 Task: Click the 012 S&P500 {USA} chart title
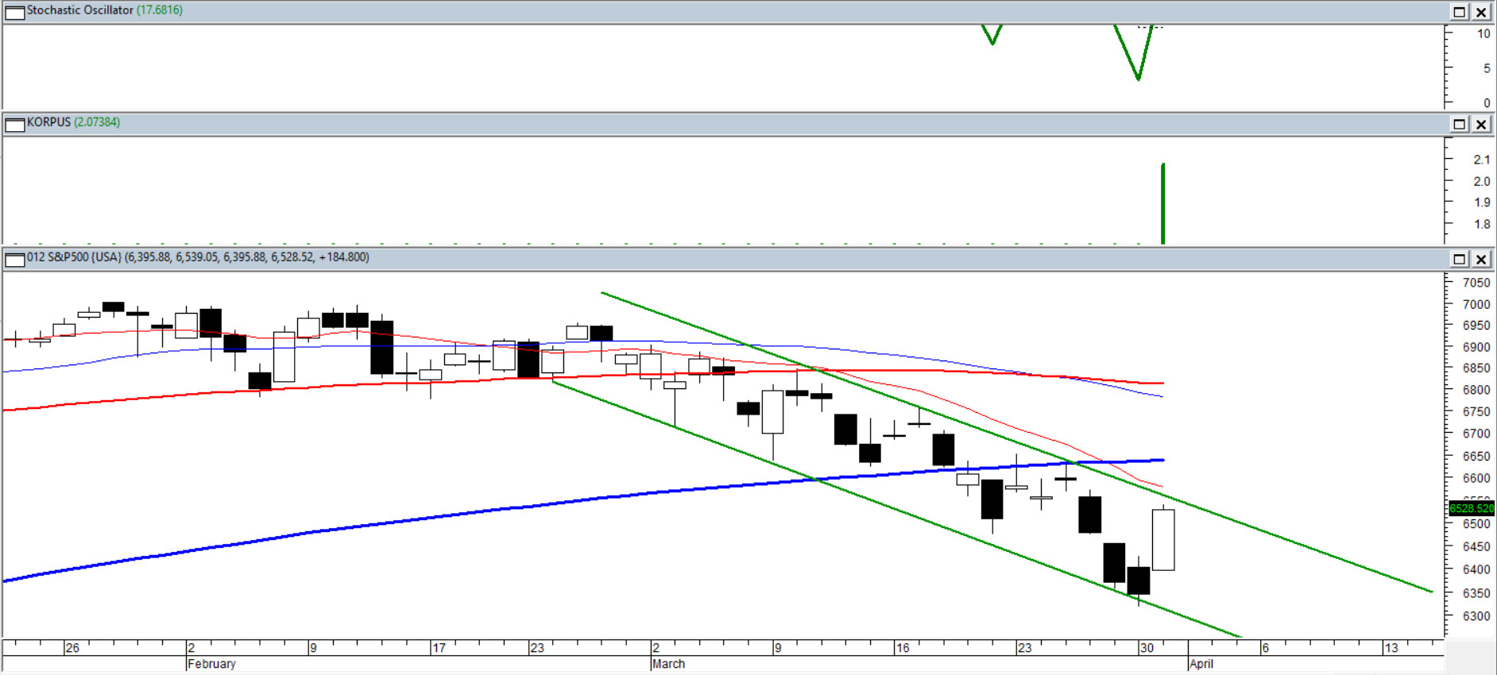pos(74,257)
